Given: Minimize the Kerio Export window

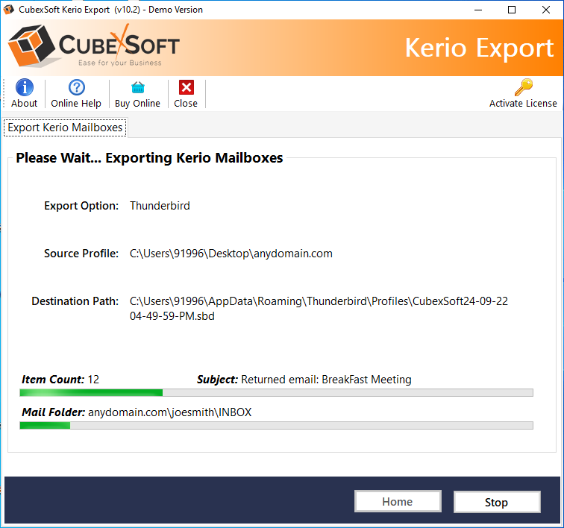Looking at the screenshot, I should pyautogui.click(x=478, y=10).
